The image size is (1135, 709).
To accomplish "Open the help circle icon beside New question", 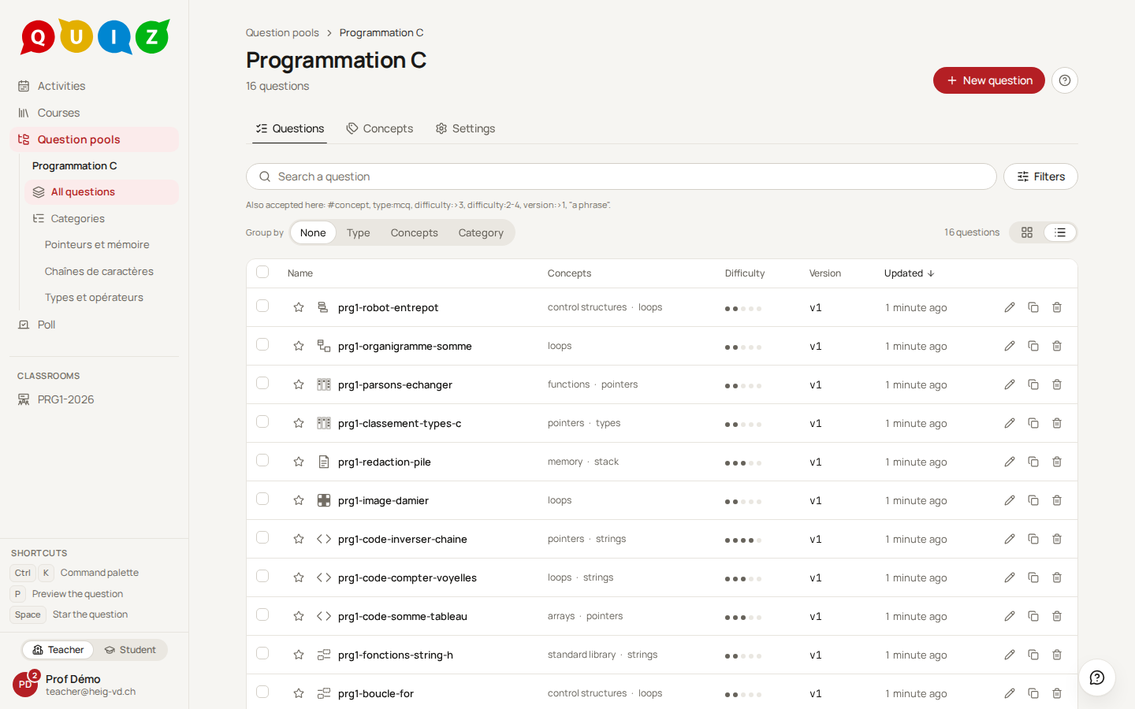I will pyautogui.click(x=1065, y=80).
